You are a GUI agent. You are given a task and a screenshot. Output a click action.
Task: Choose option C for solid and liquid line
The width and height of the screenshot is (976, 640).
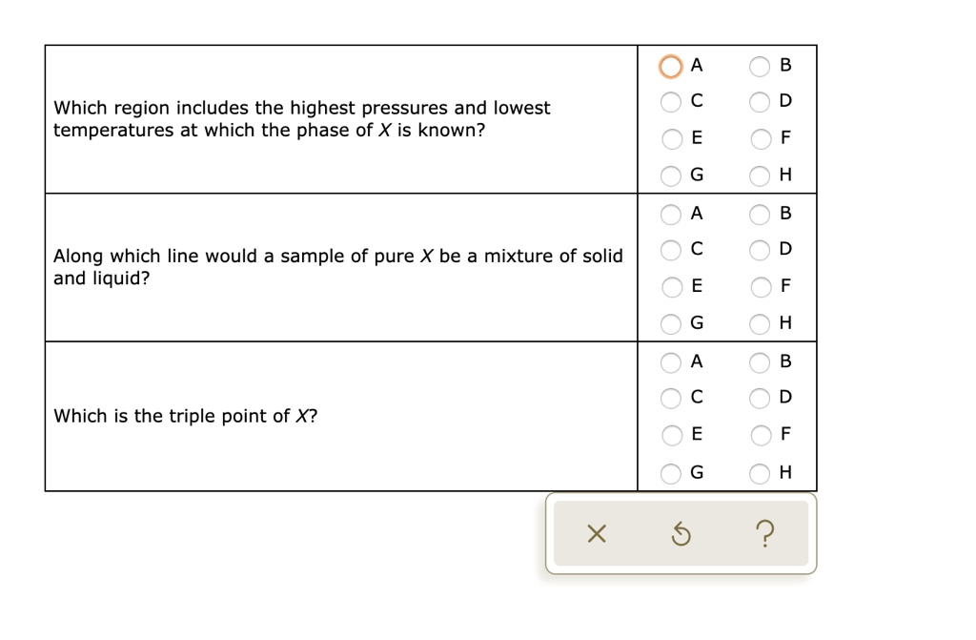coord(671,250)
